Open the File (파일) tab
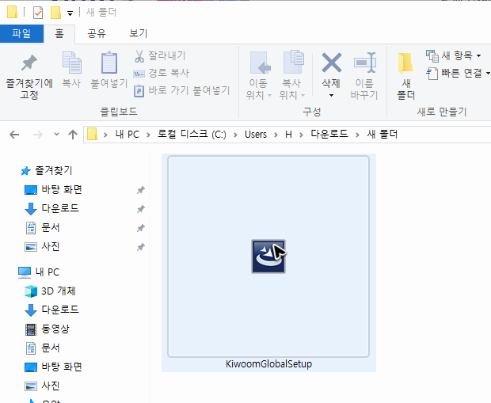This screenshot has width=491, height=403. coord(21,33)
